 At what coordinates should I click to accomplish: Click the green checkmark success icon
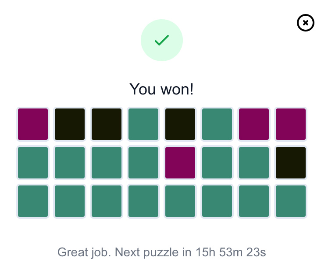click(x=162, y=40)
